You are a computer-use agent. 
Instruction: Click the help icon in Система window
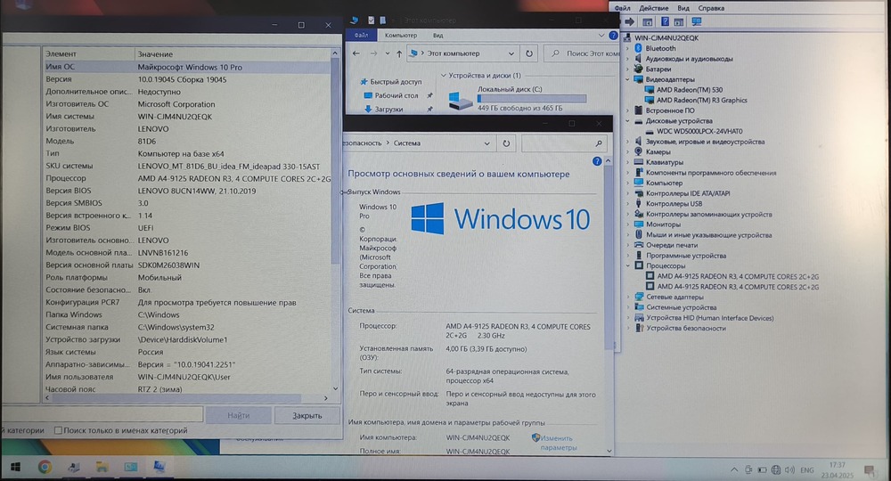click(x=597, y=161)
